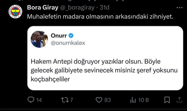The height and width of the screenshot is (111, 187).
Task: Click the blue verified badge beside Onurr
Action: tap(71, 36)
